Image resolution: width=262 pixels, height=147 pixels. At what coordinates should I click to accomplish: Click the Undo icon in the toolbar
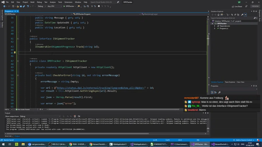pos(28,6)
